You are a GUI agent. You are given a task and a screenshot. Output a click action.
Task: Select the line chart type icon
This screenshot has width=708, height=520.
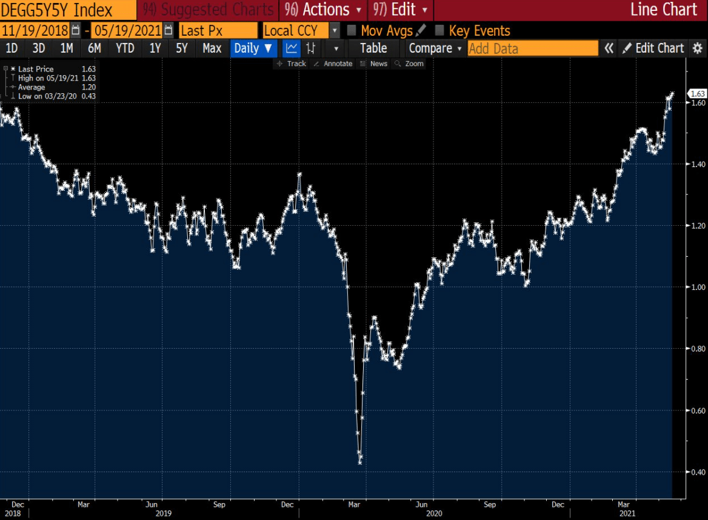click(291, 48)
